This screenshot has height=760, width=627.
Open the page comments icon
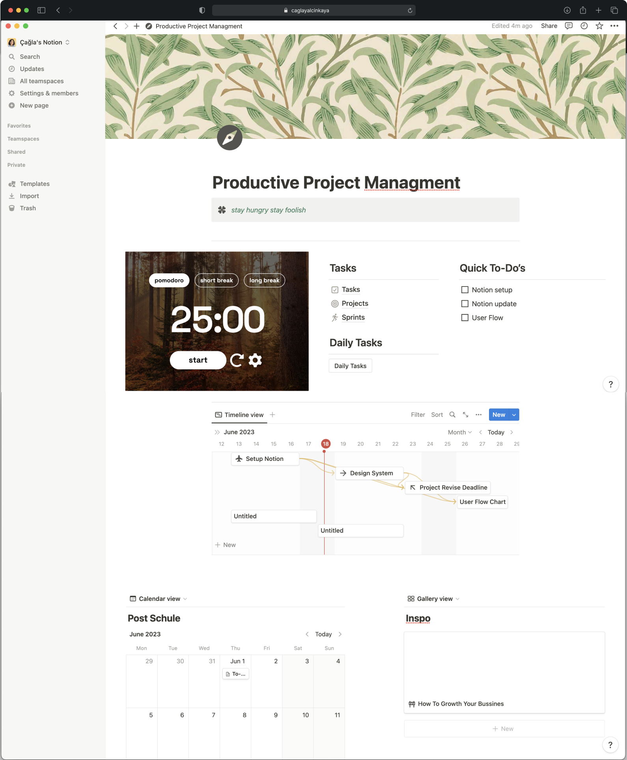point(569,26)
